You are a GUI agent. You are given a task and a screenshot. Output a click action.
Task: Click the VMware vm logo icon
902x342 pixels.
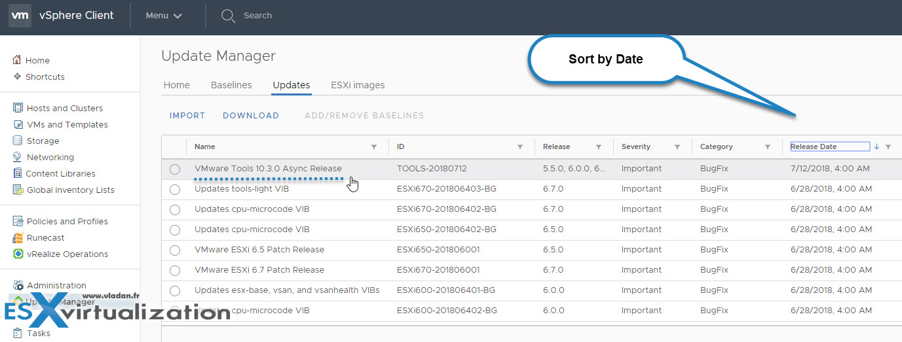tap(20, 16)
